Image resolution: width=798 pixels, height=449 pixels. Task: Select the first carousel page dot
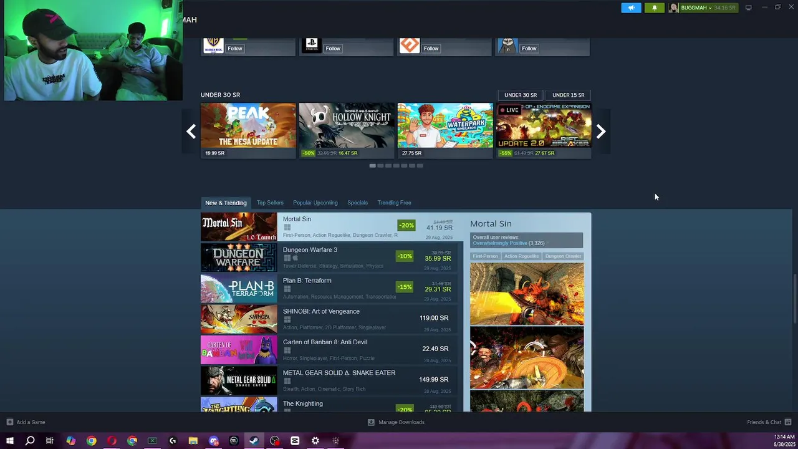point(372,165)
